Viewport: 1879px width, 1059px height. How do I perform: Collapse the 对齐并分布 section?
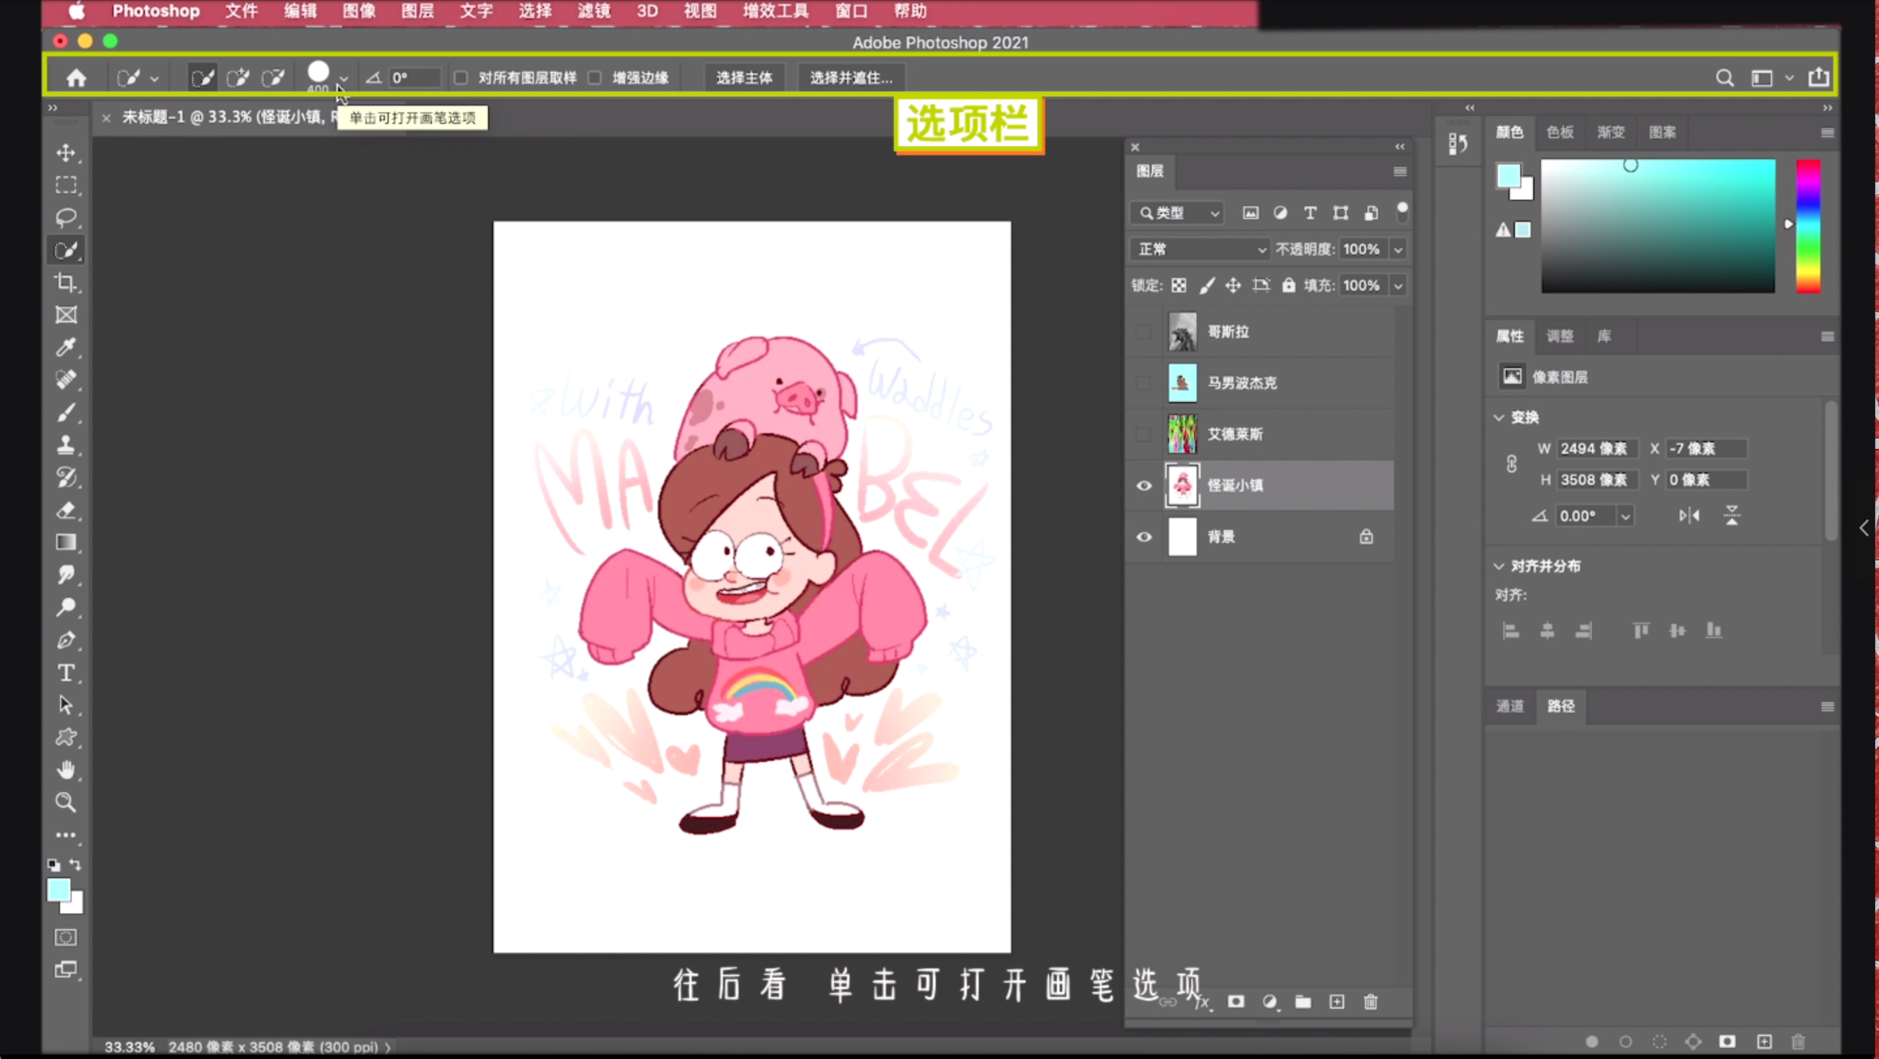coord(1499,566)
